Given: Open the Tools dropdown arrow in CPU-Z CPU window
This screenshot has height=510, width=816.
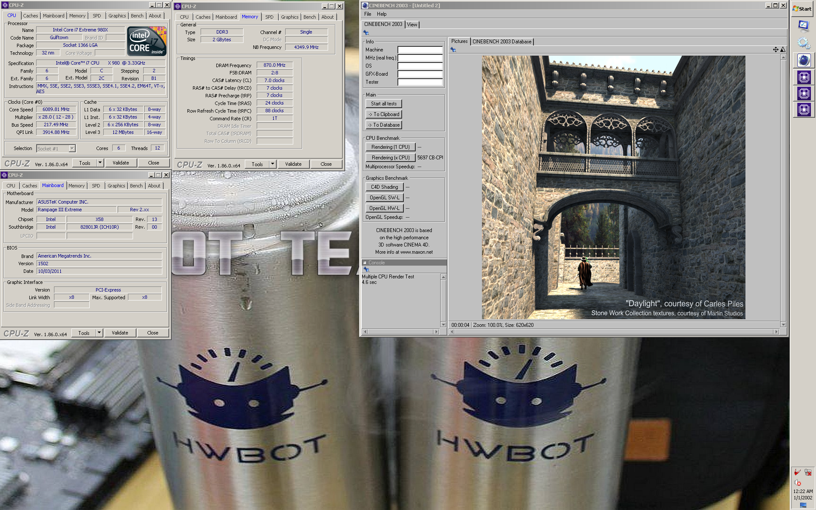Looking at the screenshot, I should [100, 163].
